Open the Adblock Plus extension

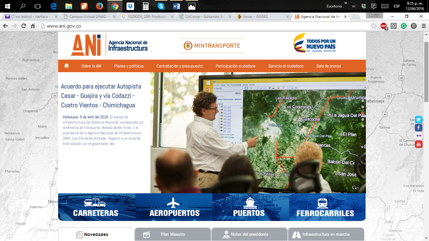coord(384,26)
